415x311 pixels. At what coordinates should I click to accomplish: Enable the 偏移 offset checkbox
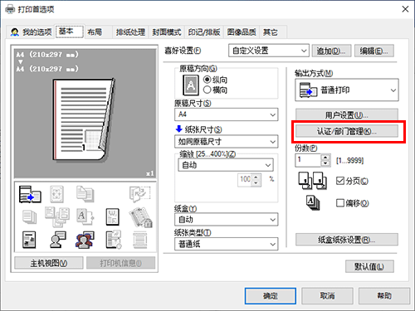340,203
